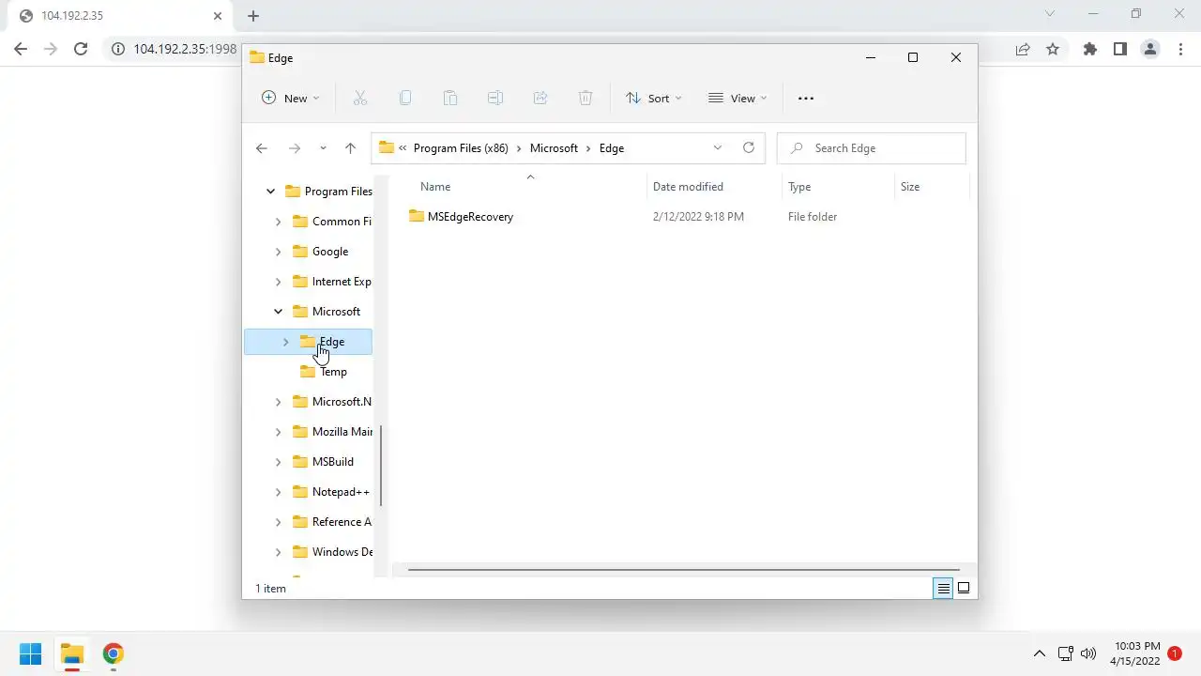
Task: Open network tray icon
Action: (1065, 653)
